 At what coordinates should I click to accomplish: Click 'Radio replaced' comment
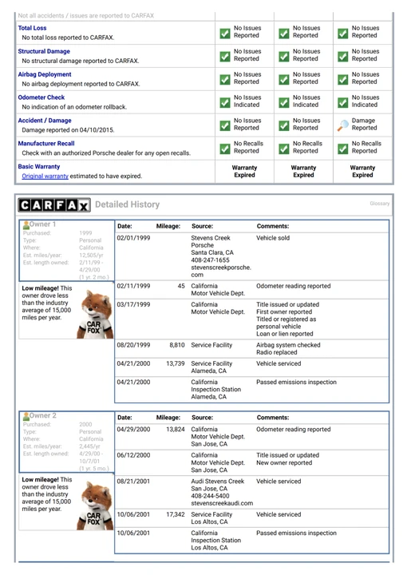click(x=277, y=352)
